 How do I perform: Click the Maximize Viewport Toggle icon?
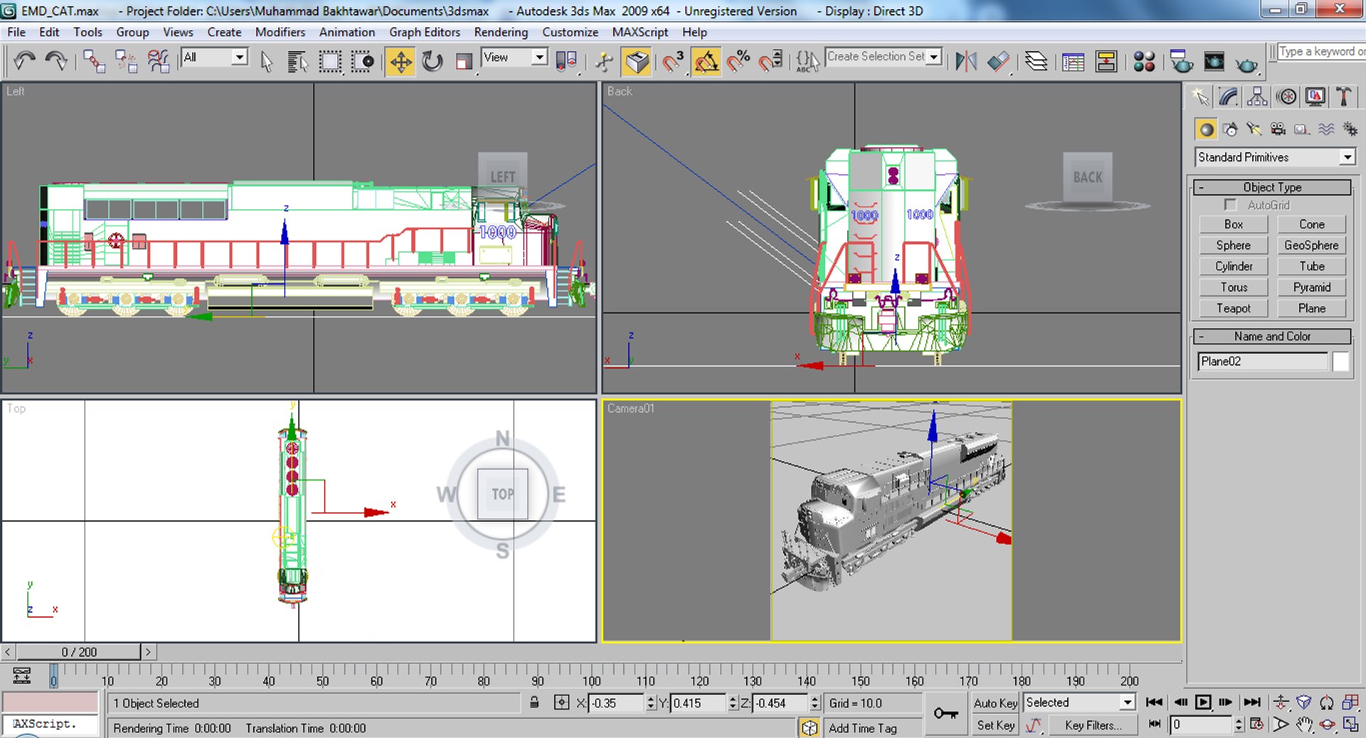1350,724
